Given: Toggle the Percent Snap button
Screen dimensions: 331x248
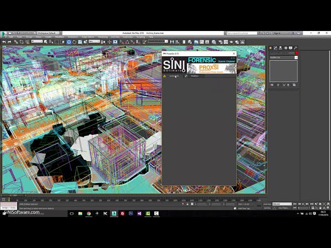Looking at the screenshot, I should [133, 42].
